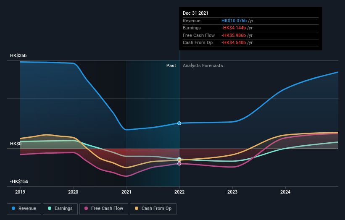Click the pink Free Cash Flow marker at 2022
This screenshot has width=345, height=220.
click(179, 164)
